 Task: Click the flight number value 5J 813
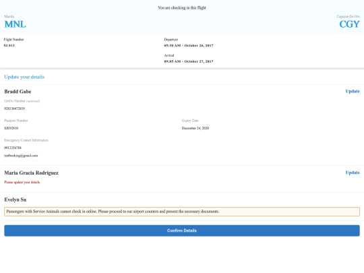[9, 46]
